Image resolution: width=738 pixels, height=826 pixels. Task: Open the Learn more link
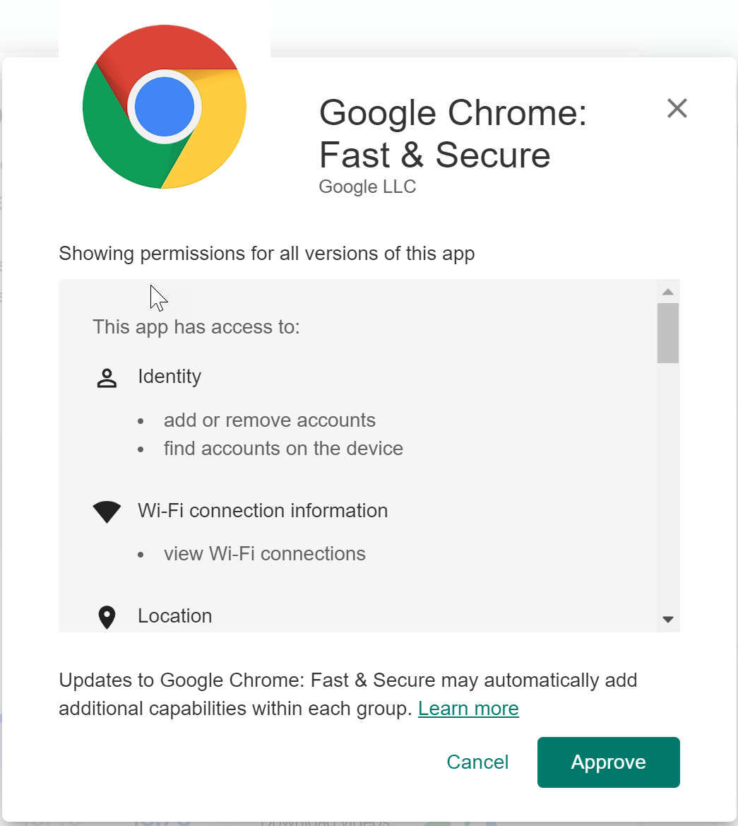click(468, 708)
